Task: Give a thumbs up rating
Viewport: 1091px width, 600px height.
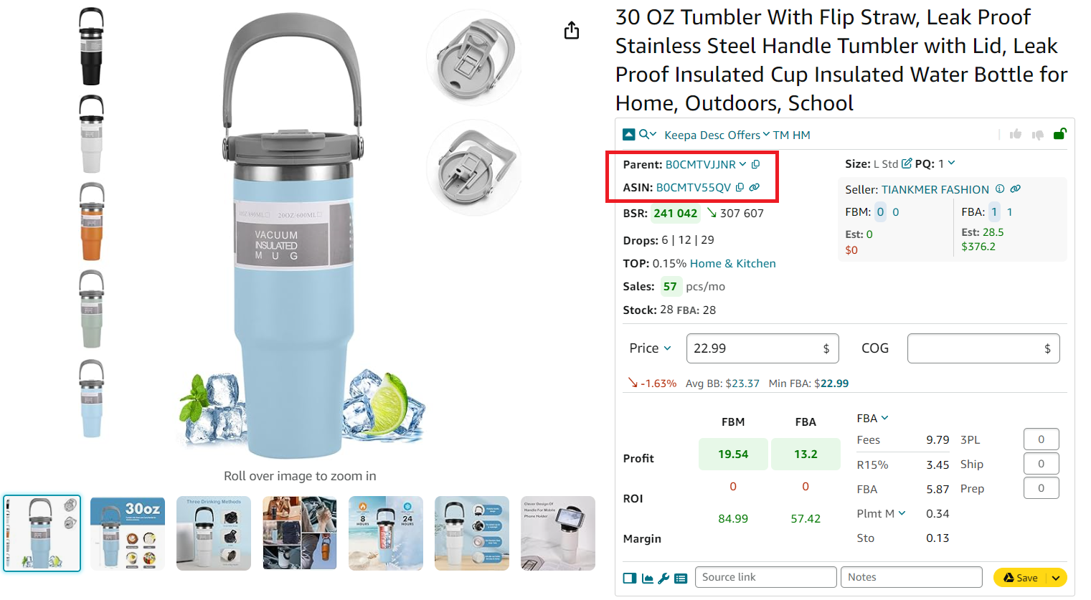Action: (1016, 134)
